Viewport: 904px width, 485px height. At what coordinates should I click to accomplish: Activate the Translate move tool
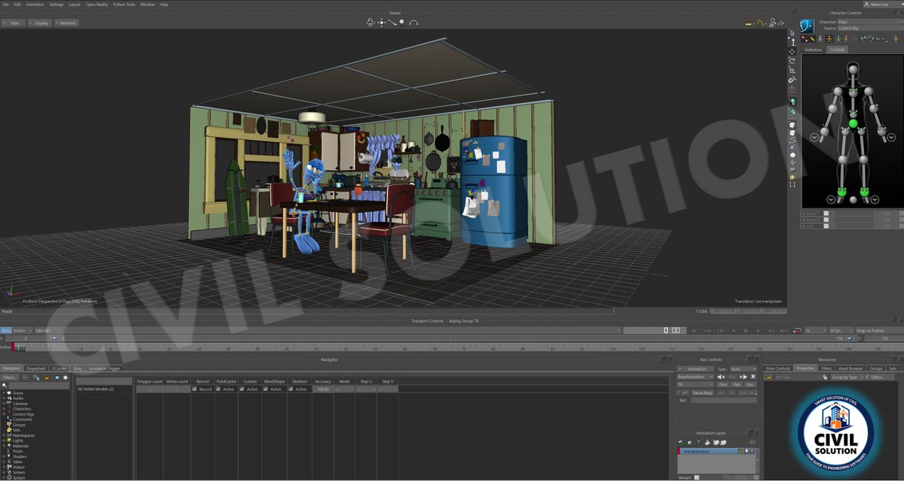[793, 52]
